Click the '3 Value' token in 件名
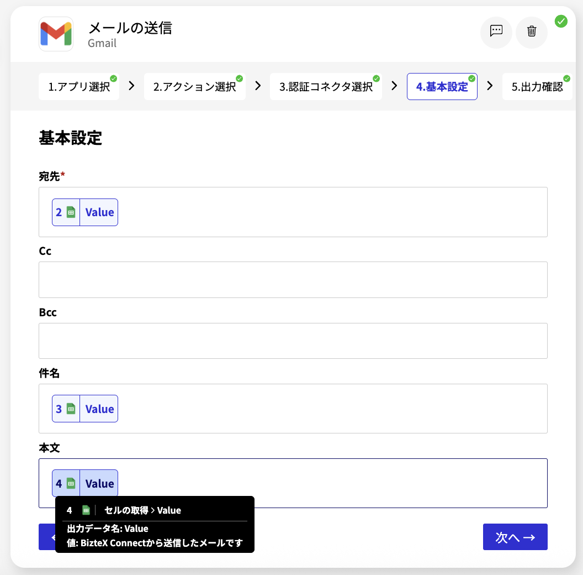Screen dimensions: 583x575 pyautogui.click(x=85, y=409)
